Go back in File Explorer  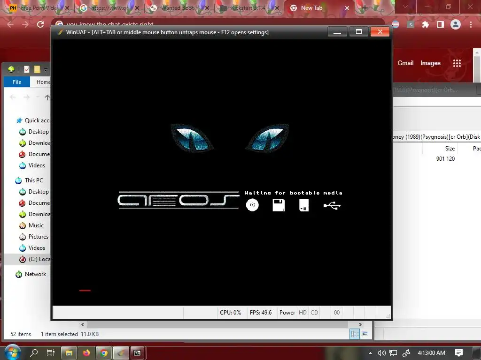[x=13, y=97]
